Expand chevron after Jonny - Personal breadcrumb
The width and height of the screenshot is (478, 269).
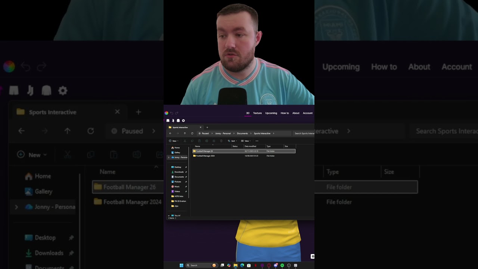coord(234,133)
